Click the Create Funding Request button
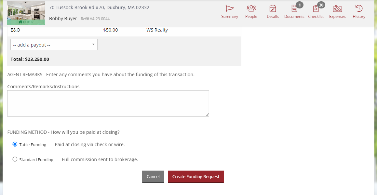The image size is (377, 195). point(195,177)
